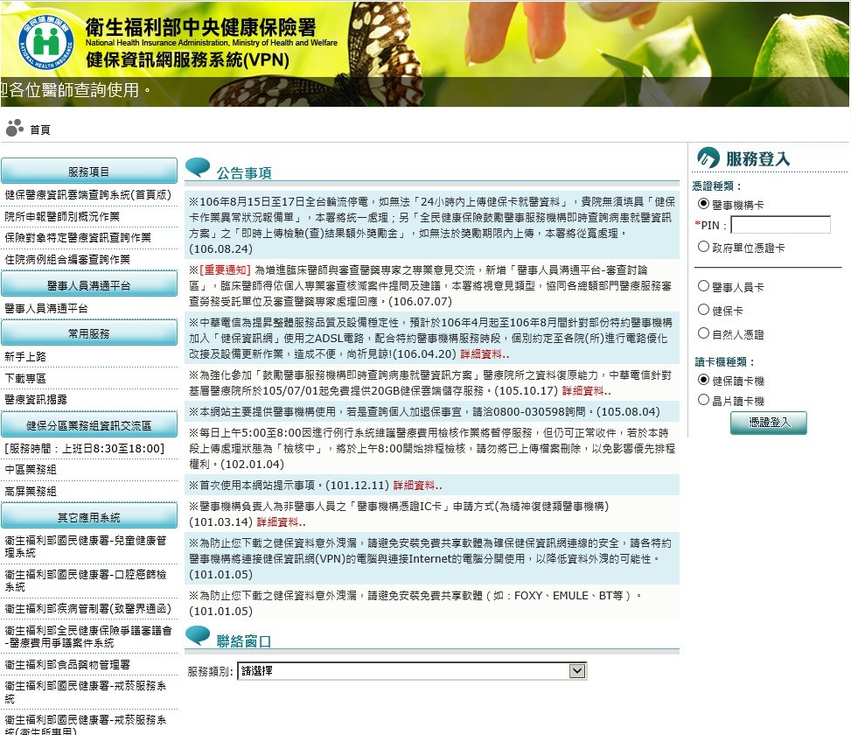Click the red [重要通知] announcement label

226,270
